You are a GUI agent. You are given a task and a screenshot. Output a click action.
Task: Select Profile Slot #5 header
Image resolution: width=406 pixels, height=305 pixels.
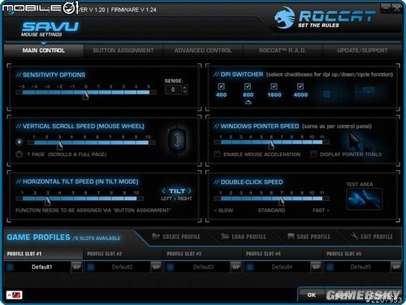click(363, 254)
